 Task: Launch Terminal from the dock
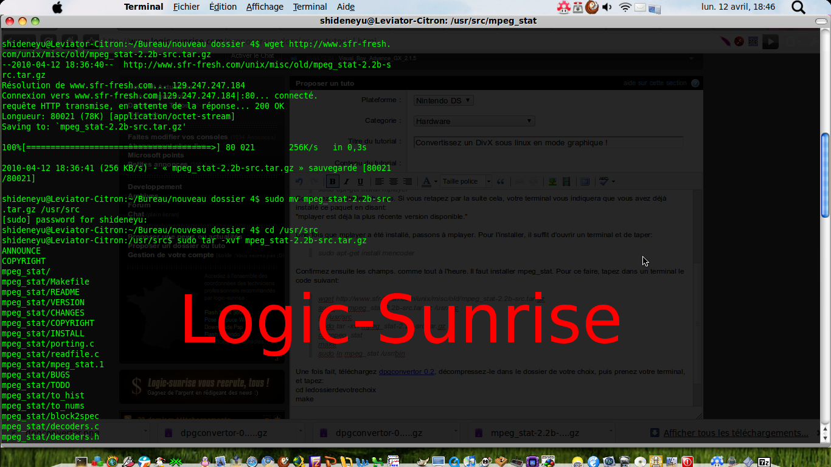pyautogui.click(x=81, y=461)
